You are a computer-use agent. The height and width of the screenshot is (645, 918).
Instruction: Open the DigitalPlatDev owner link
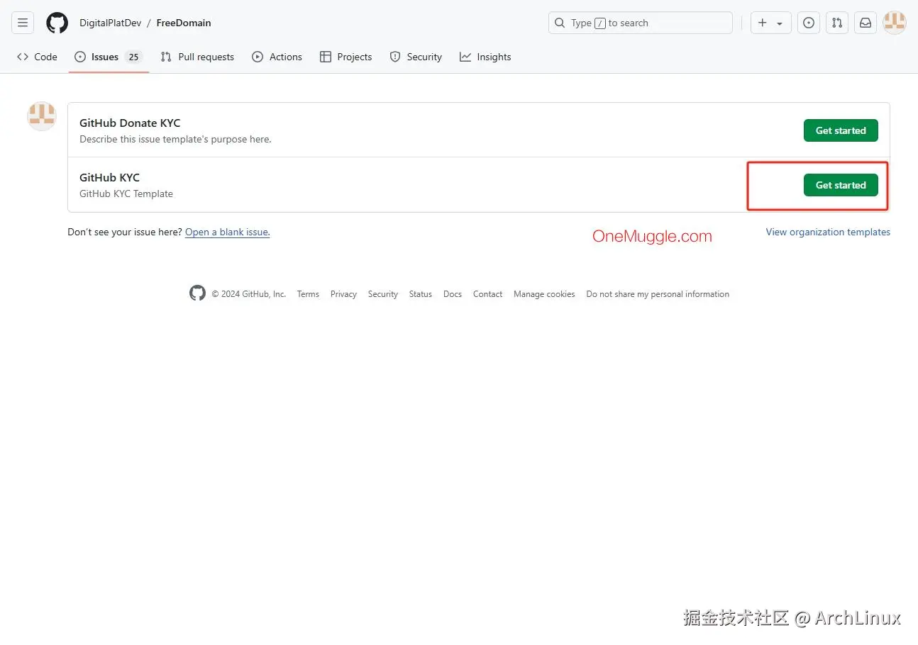click(x=110, y=23)
